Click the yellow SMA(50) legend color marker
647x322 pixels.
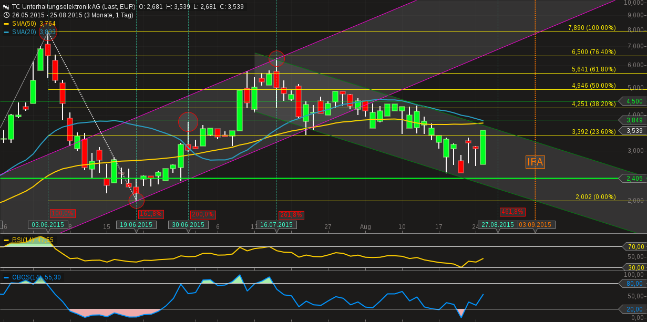click(6, 24)
